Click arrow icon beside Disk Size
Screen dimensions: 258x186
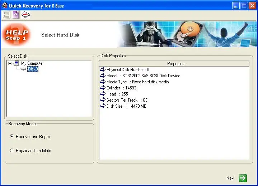(x=103, y=106)
